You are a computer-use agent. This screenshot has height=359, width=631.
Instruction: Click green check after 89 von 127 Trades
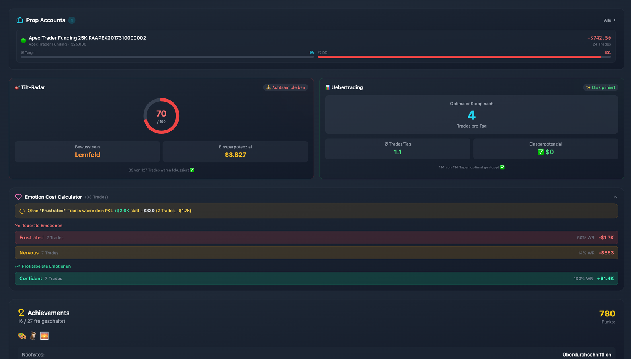192,170
